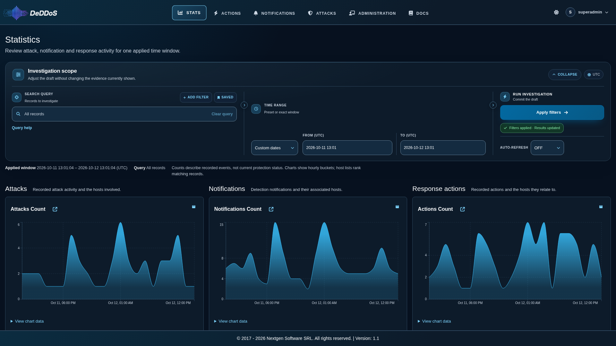Open Administration menu
Viewport: 616px width, 346px height.
(372, 13)
